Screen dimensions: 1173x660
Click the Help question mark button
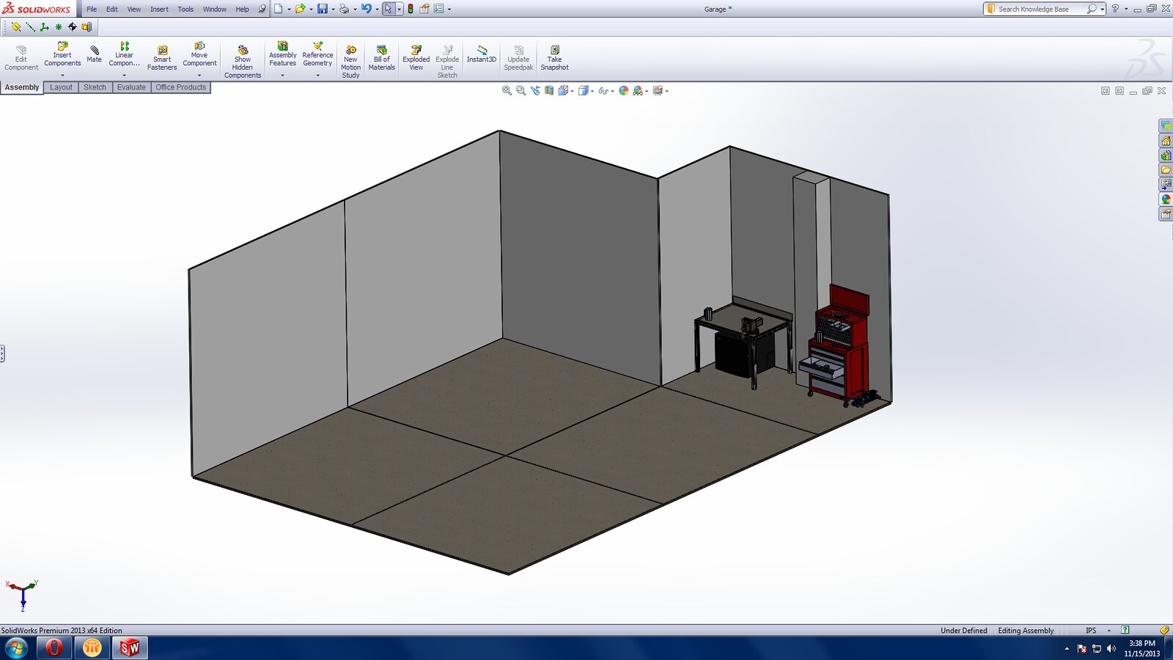pyautogui.click(x=1115, y=9)
